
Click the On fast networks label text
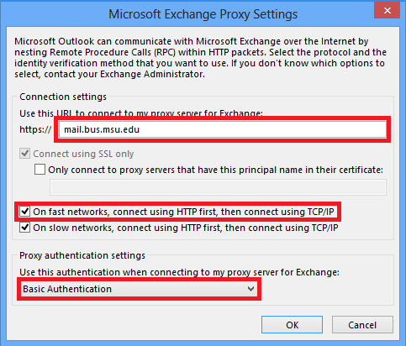[183, 212]
